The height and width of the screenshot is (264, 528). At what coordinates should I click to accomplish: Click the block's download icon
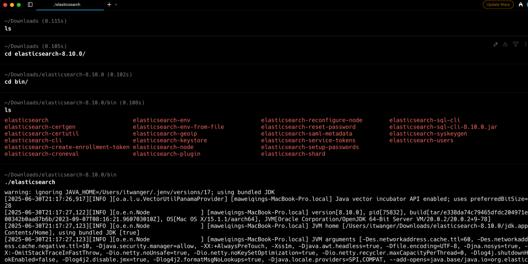tap(505, 44)
